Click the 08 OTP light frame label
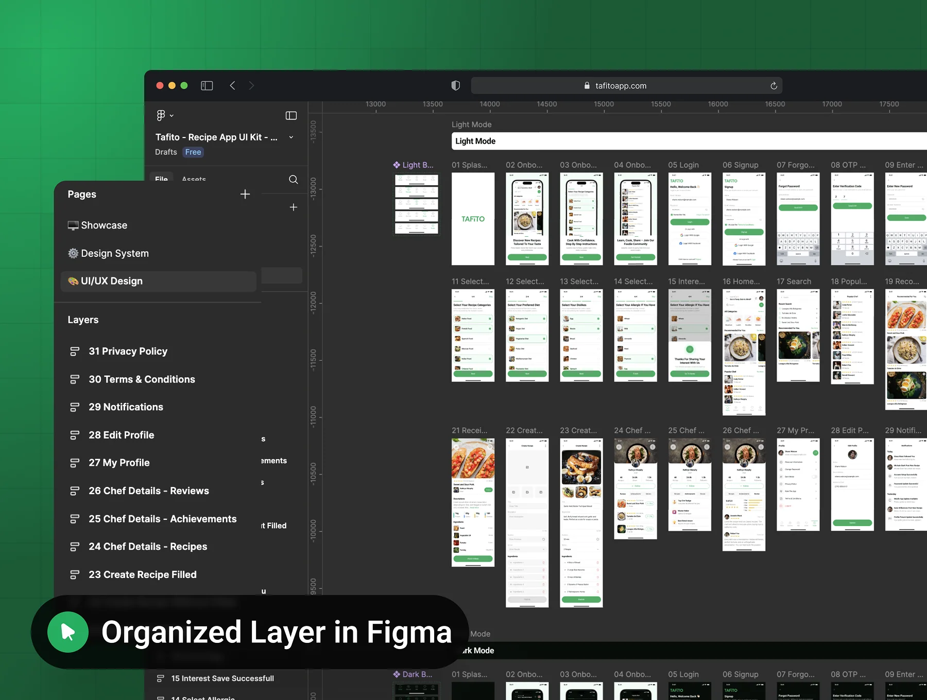 tap(848, 165)
